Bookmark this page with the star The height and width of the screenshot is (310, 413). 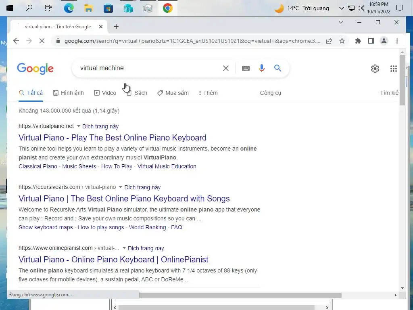[x=342, y=41]
